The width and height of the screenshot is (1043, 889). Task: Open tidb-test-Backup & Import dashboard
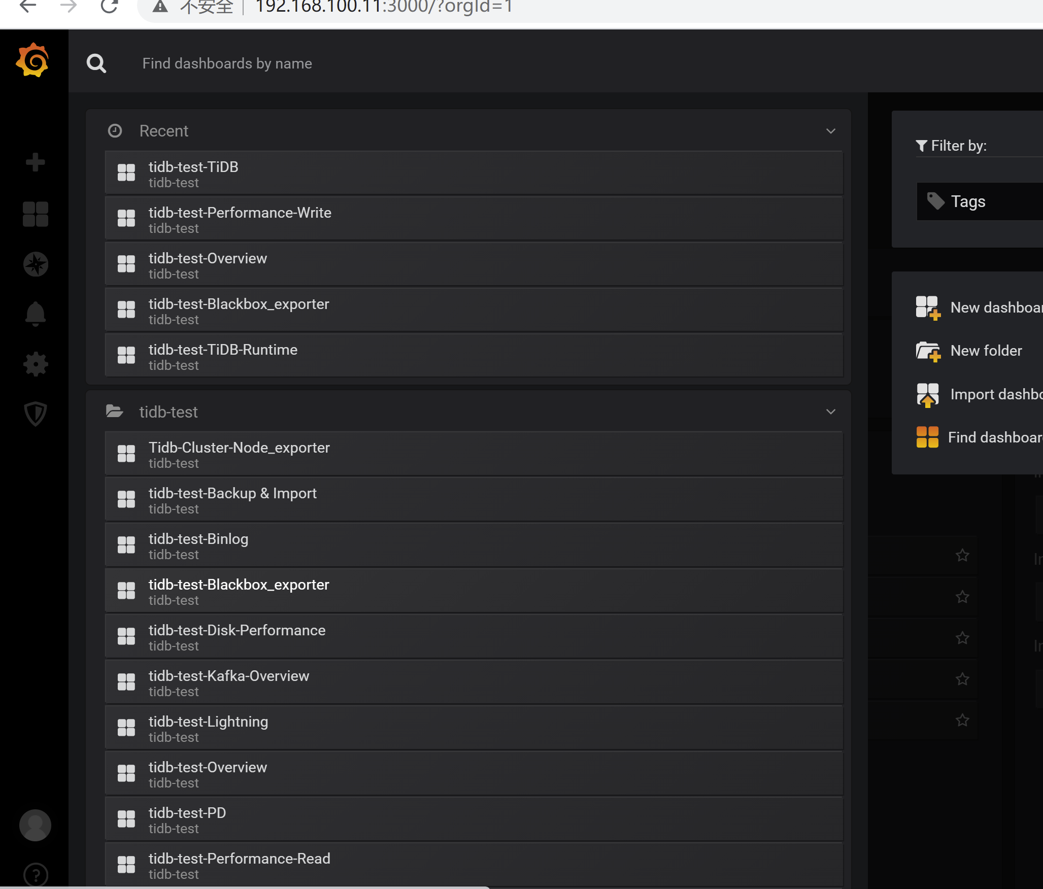474,499
